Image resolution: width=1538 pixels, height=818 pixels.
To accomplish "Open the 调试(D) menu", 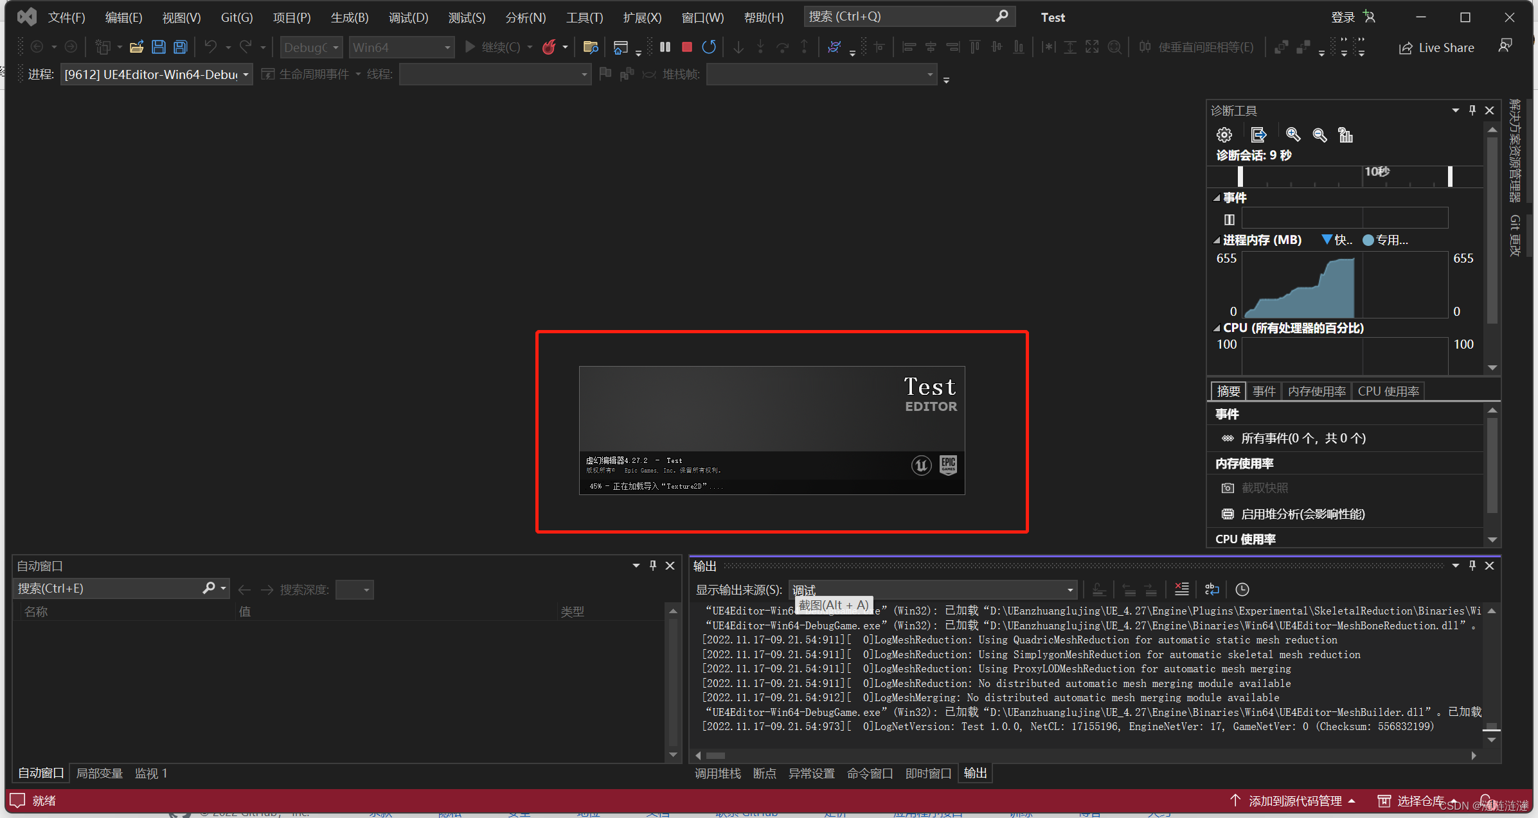I will coord(408,17).
